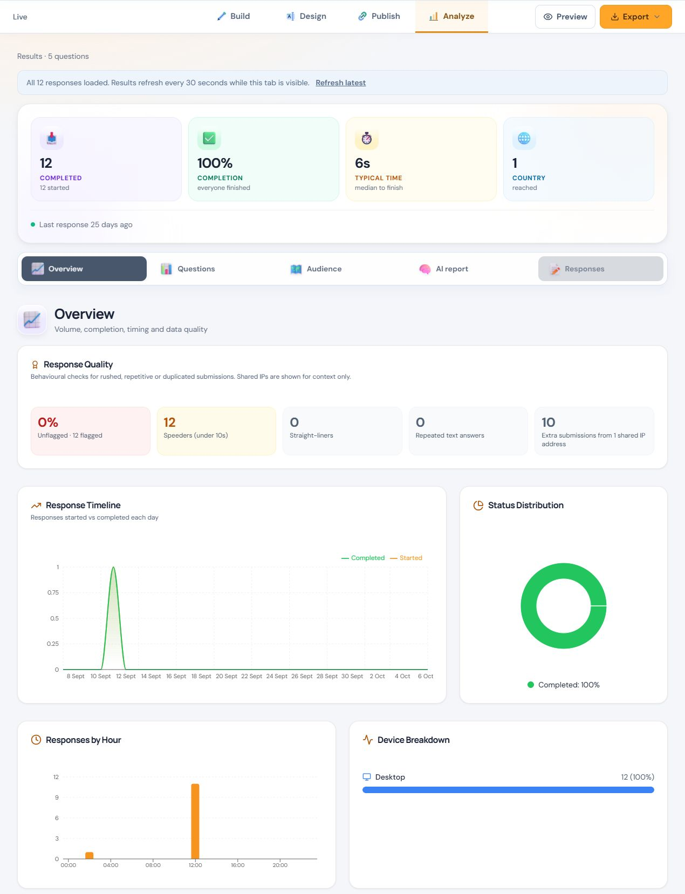The image size is (685, 894).
Task: Click the clock icon beside Responses by Hour
Action: (36, 740)
